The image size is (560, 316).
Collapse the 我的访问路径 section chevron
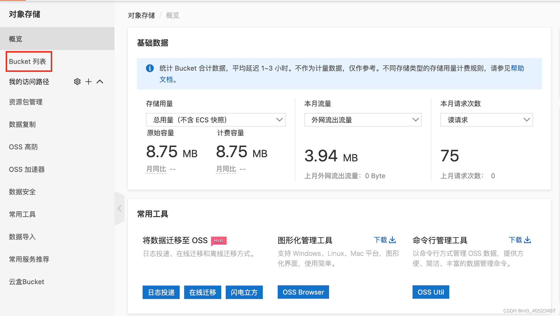(100, 82)
